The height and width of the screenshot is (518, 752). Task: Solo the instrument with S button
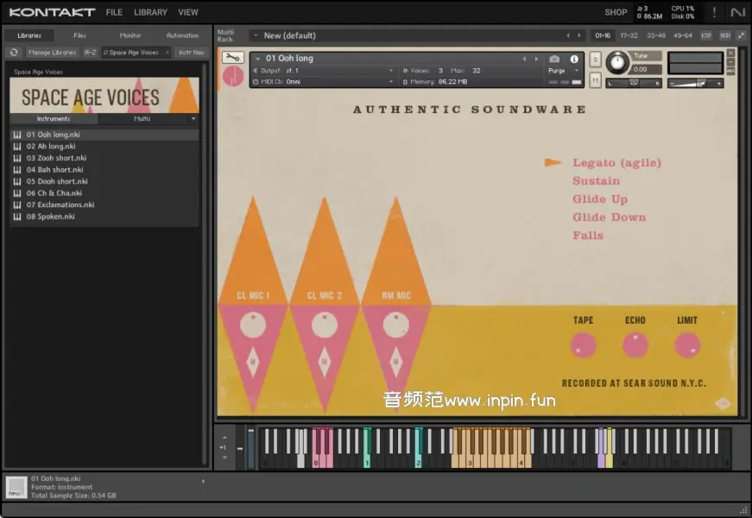596,59
